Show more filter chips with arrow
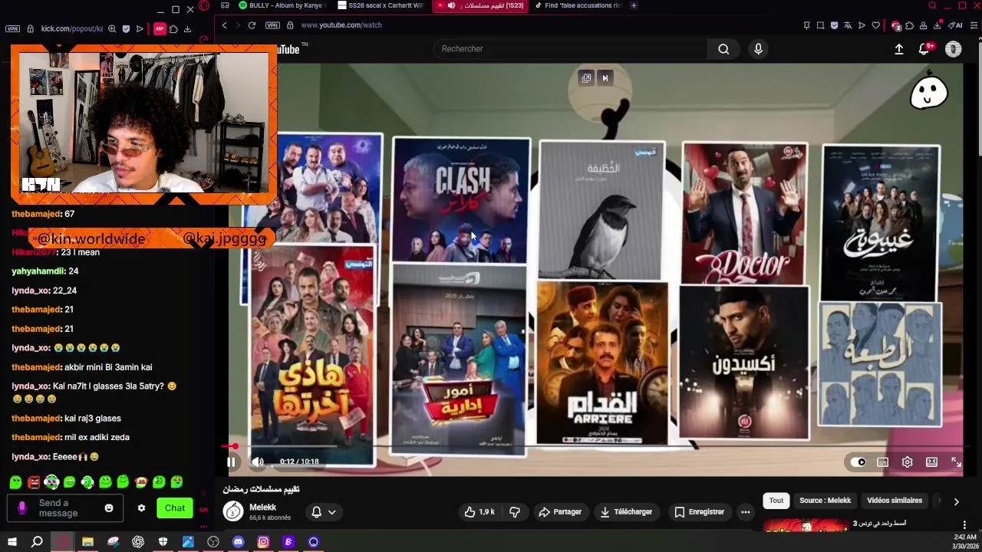 coord(956,501)
